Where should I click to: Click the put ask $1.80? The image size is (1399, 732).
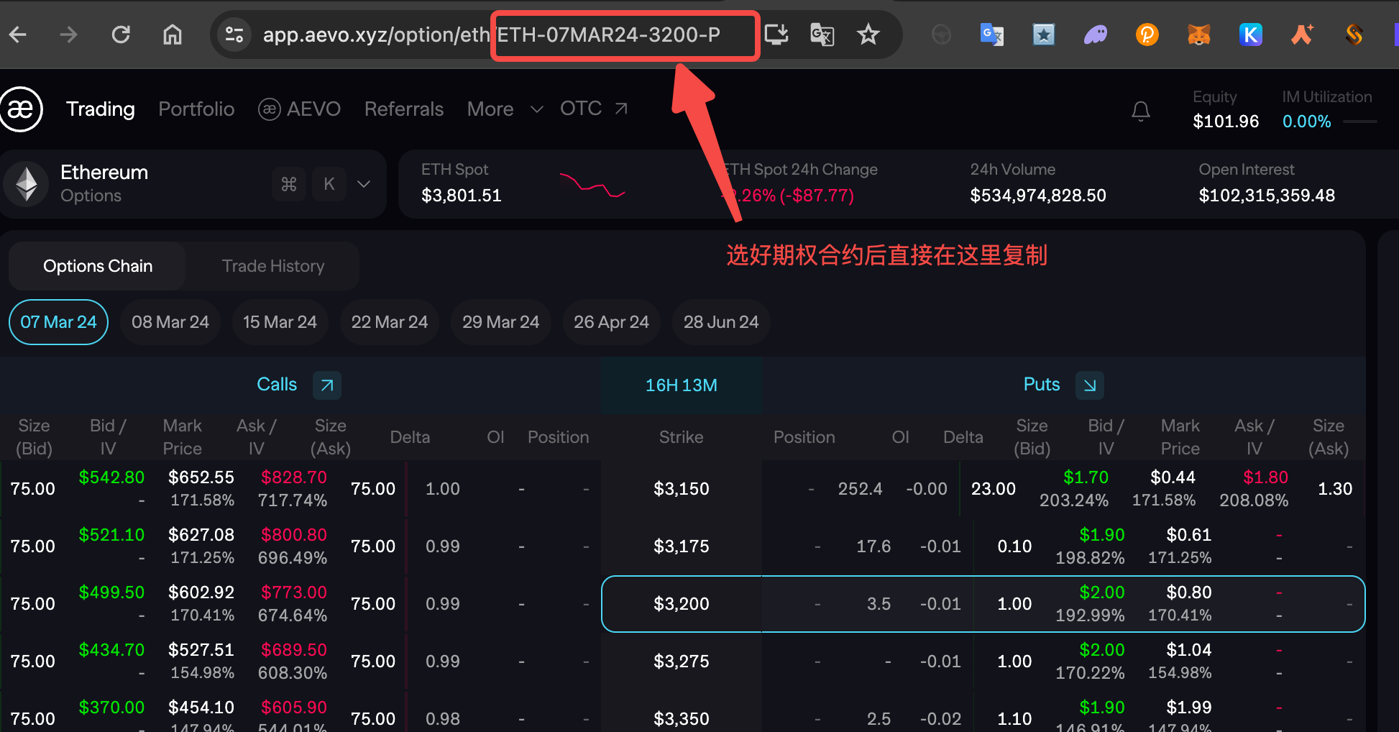click(1266, 477)
